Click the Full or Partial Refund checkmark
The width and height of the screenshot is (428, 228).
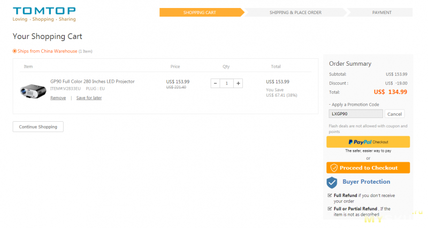tap(330, 209)
